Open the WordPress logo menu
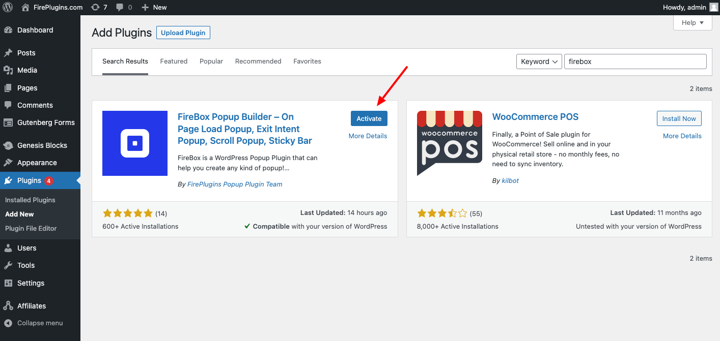720x341 pixels. [x=8, y=7]
